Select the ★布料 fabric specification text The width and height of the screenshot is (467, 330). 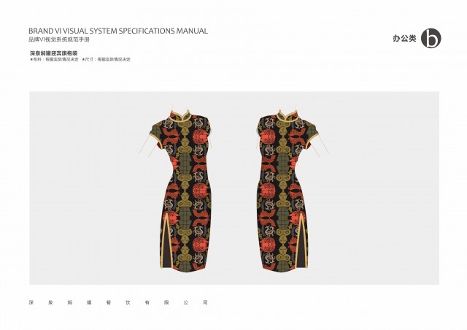[54, 59]
